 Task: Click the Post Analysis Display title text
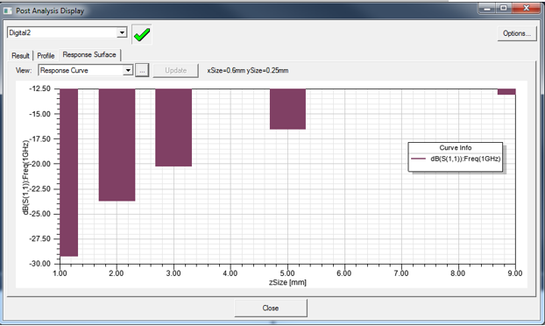coord(50,11)
